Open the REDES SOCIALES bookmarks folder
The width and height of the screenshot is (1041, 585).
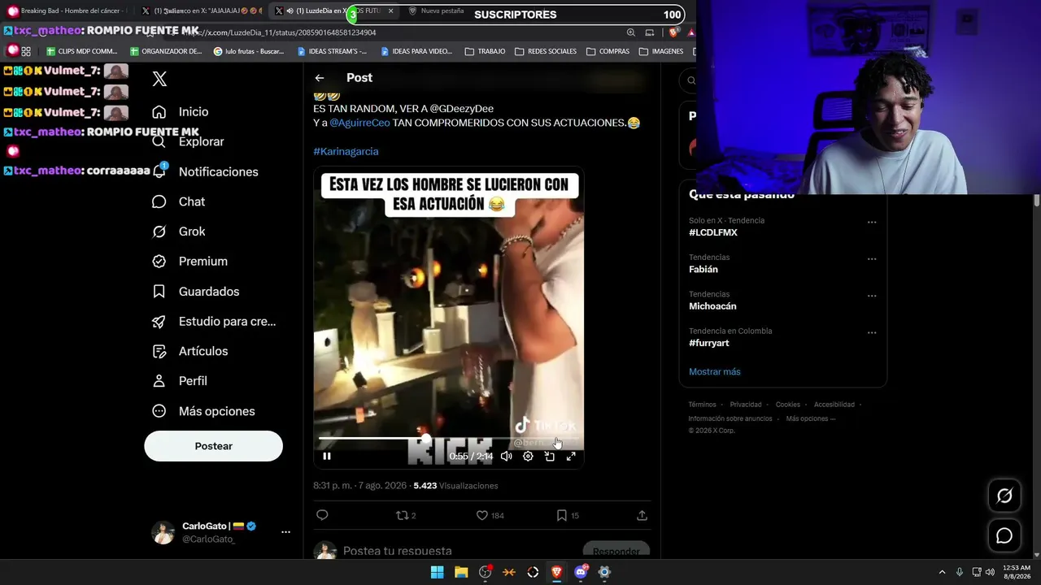(546, 51)
